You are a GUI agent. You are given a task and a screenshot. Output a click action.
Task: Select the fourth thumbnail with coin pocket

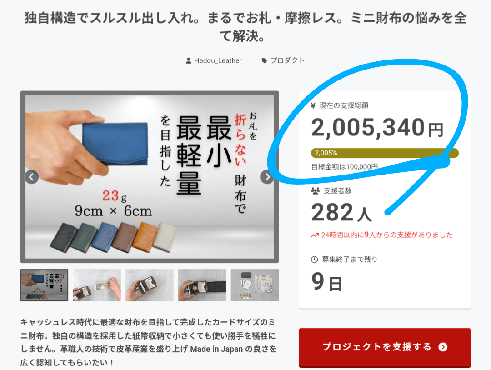point(202,285)
